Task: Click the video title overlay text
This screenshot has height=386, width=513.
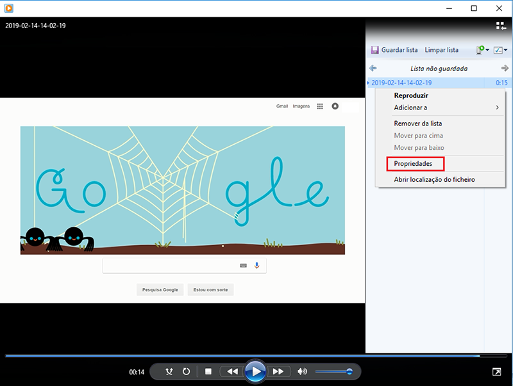Action: point(35,26)
